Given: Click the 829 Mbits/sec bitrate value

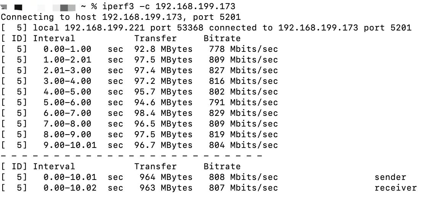Looking at the screenshot, I should click(x=243, y=113).
